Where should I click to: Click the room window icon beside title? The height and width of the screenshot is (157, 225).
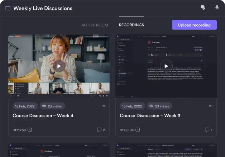coord(8,8)
